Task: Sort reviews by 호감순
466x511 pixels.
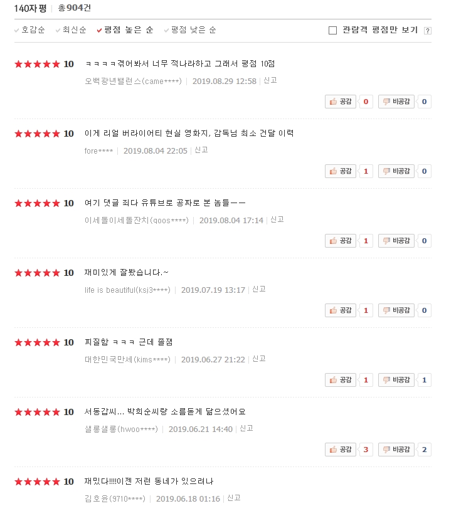Action: (29, 30)
